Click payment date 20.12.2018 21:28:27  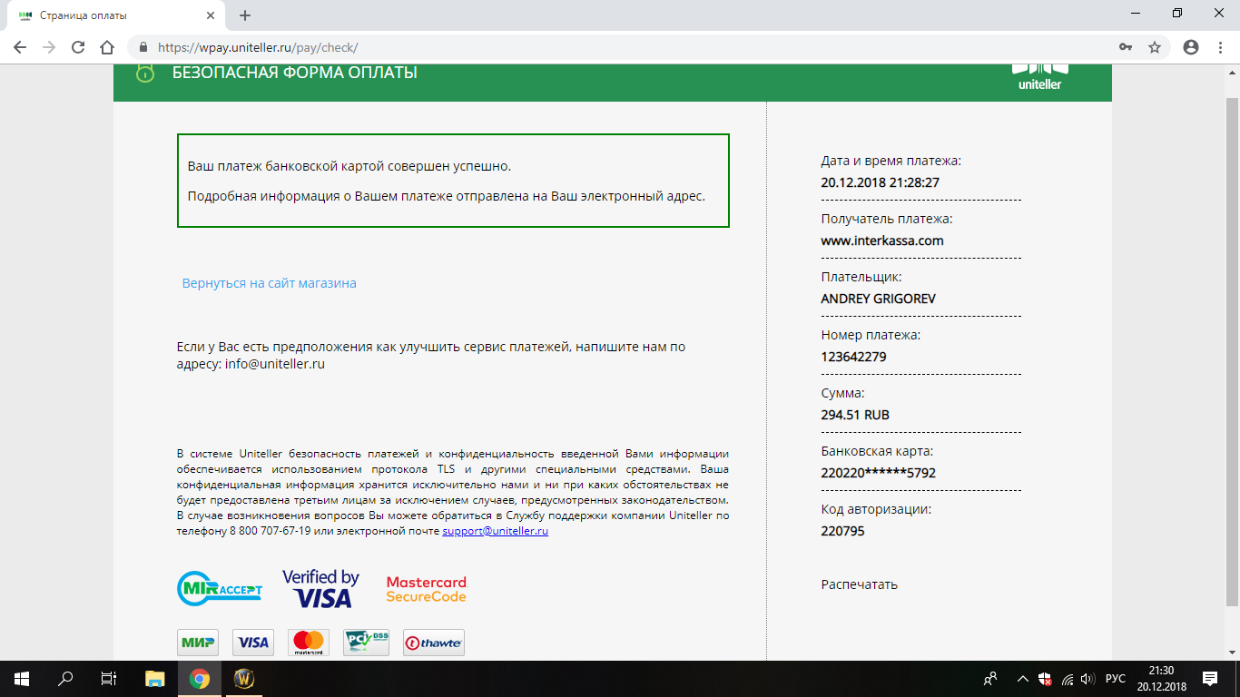point(880,182)
